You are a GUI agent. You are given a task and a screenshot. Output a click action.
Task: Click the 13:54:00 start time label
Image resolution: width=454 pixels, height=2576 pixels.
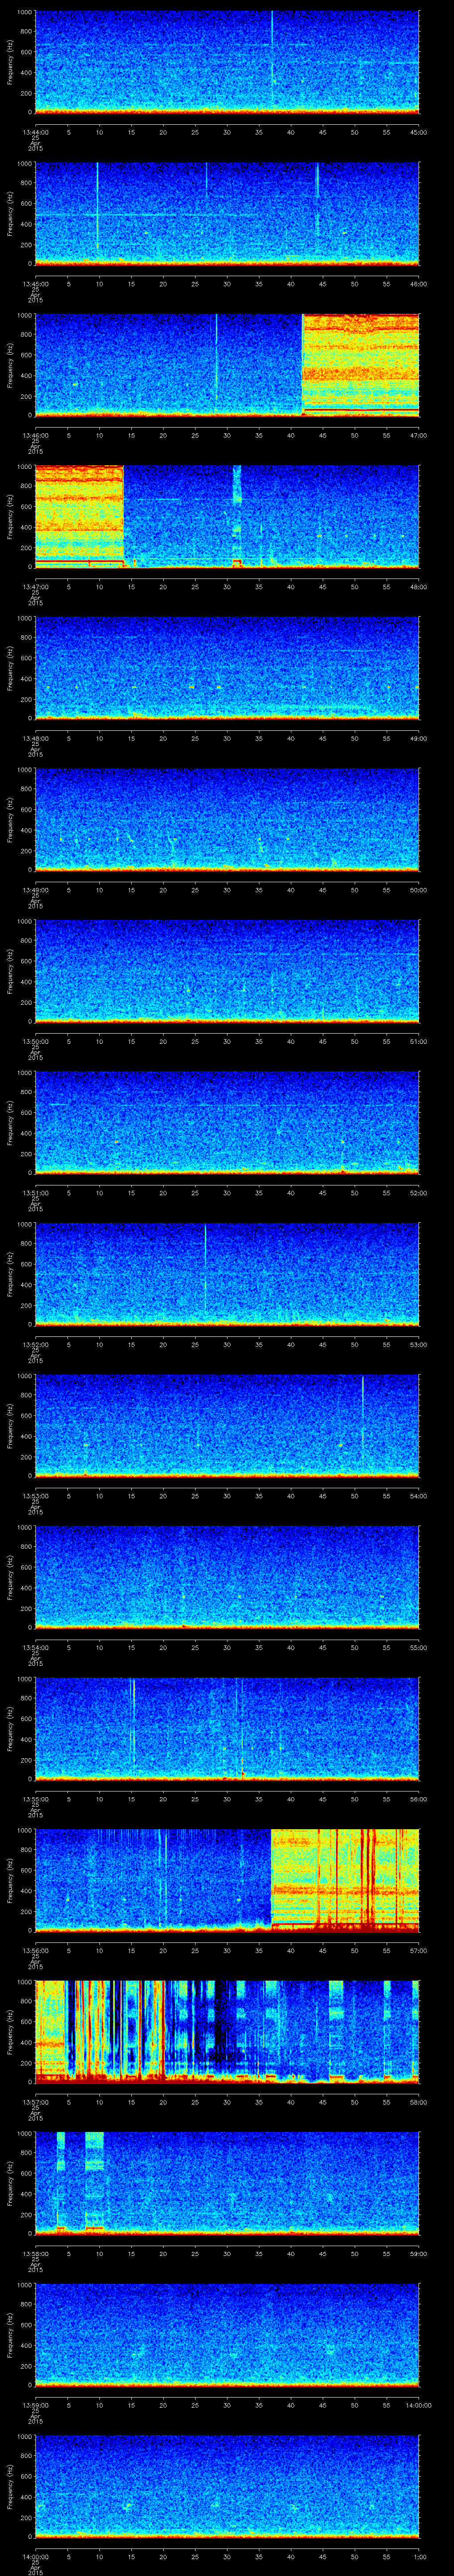(x=35, y=1647)
